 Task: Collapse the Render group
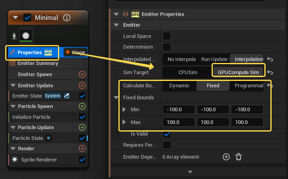click(x=13, y=148)
